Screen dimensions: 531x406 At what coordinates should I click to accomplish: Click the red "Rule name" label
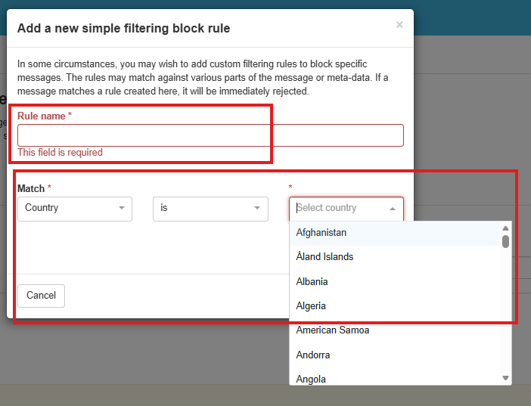pyautogui.click(x=42, y=116)
